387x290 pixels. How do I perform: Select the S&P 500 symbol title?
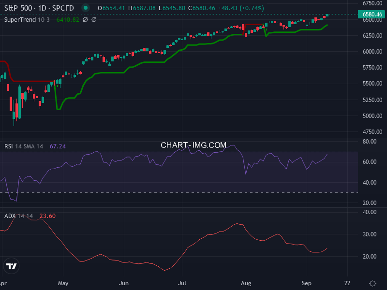point(18,8)
